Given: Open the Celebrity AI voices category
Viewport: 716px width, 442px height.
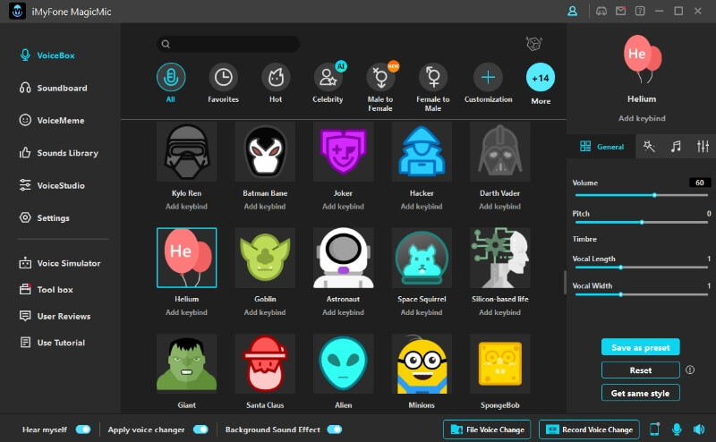Looking at the screenshot, I should (328, 83).
